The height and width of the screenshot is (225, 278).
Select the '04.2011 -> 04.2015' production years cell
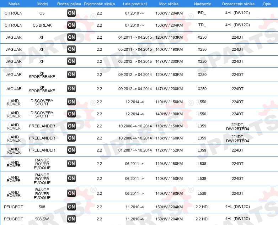click(x=135, y=37)
